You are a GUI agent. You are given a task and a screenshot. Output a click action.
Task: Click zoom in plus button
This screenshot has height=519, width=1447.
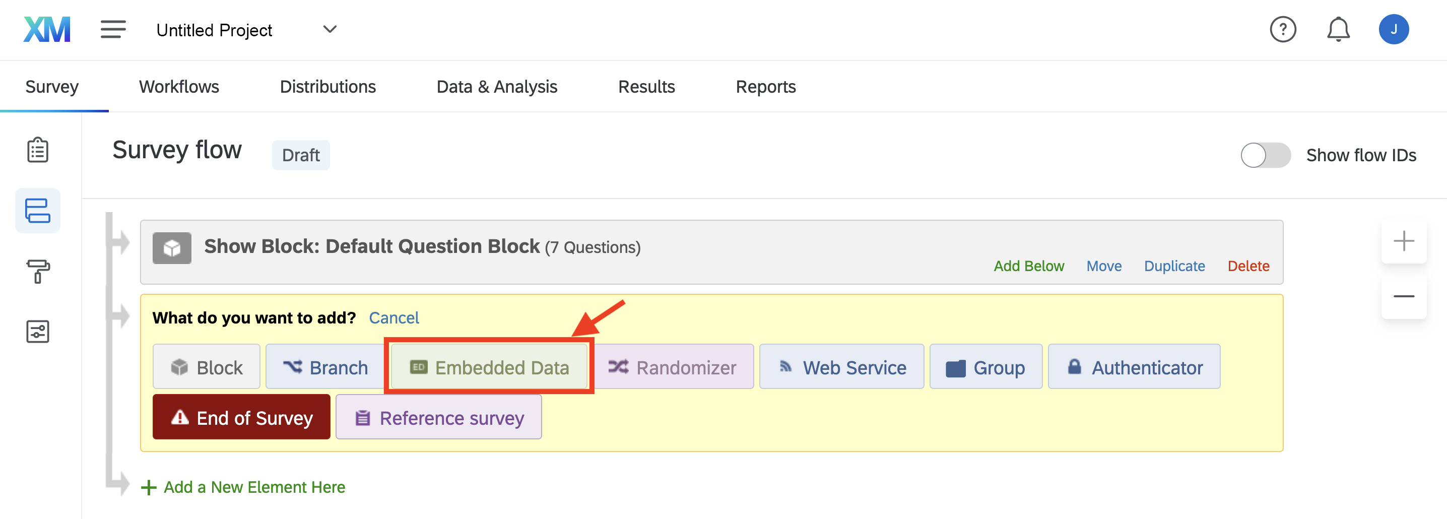(1404, 241)
